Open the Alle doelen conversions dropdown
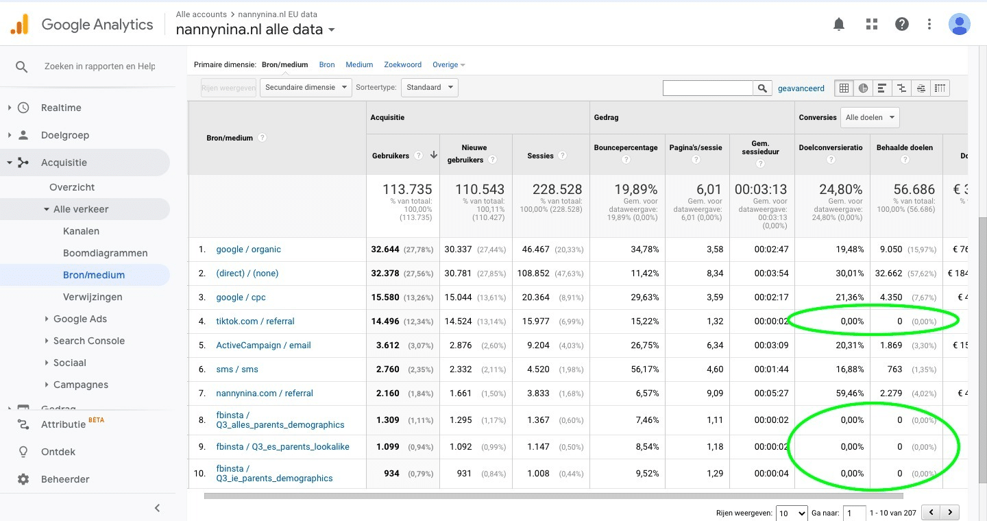 coord(869,117)
